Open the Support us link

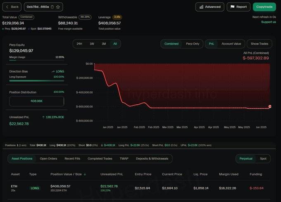[x=268, y=22]
